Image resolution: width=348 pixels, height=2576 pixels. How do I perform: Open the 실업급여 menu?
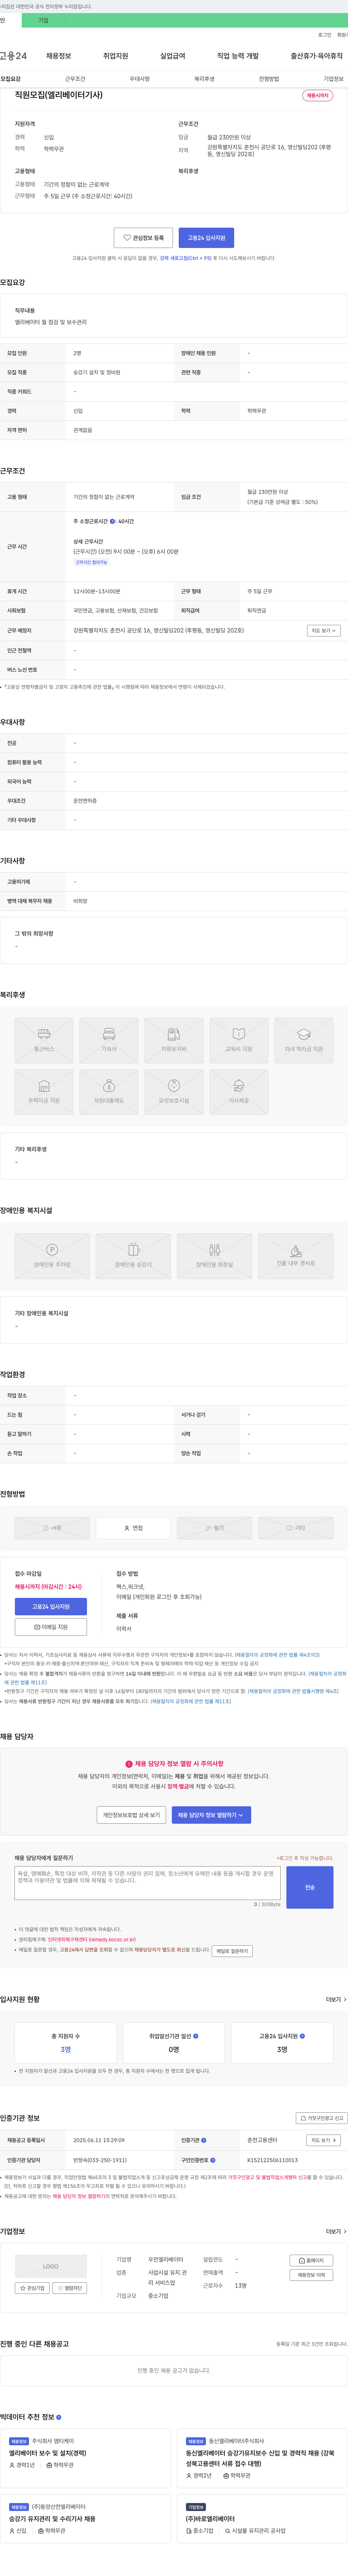173,56
